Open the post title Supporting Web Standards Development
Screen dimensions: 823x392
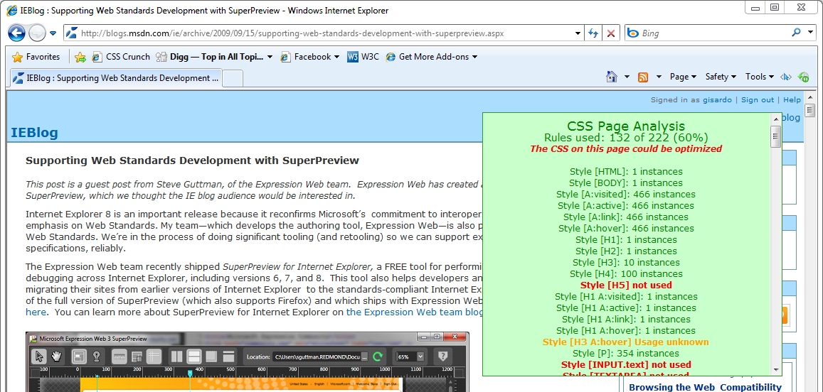[x=192, y=160]
